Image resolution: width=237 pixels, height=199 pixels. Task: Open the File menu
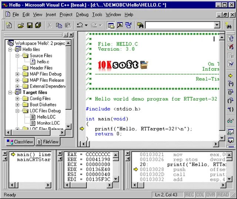[x=16, y=14]
